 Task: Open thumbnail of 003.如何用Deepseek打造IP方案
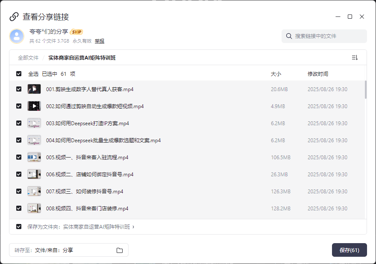point(34,123)
